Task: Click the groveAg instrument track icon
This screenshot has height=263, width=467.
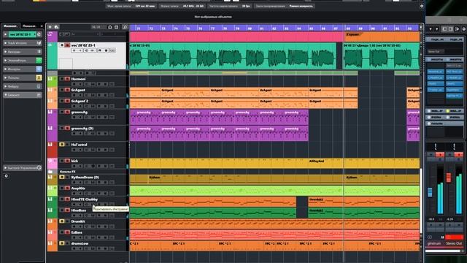Action: [x=50, y=112]
